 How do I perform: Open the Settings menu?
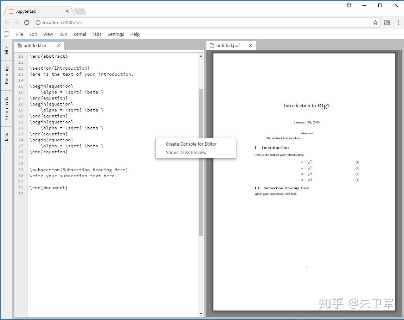tap(116, 34)
